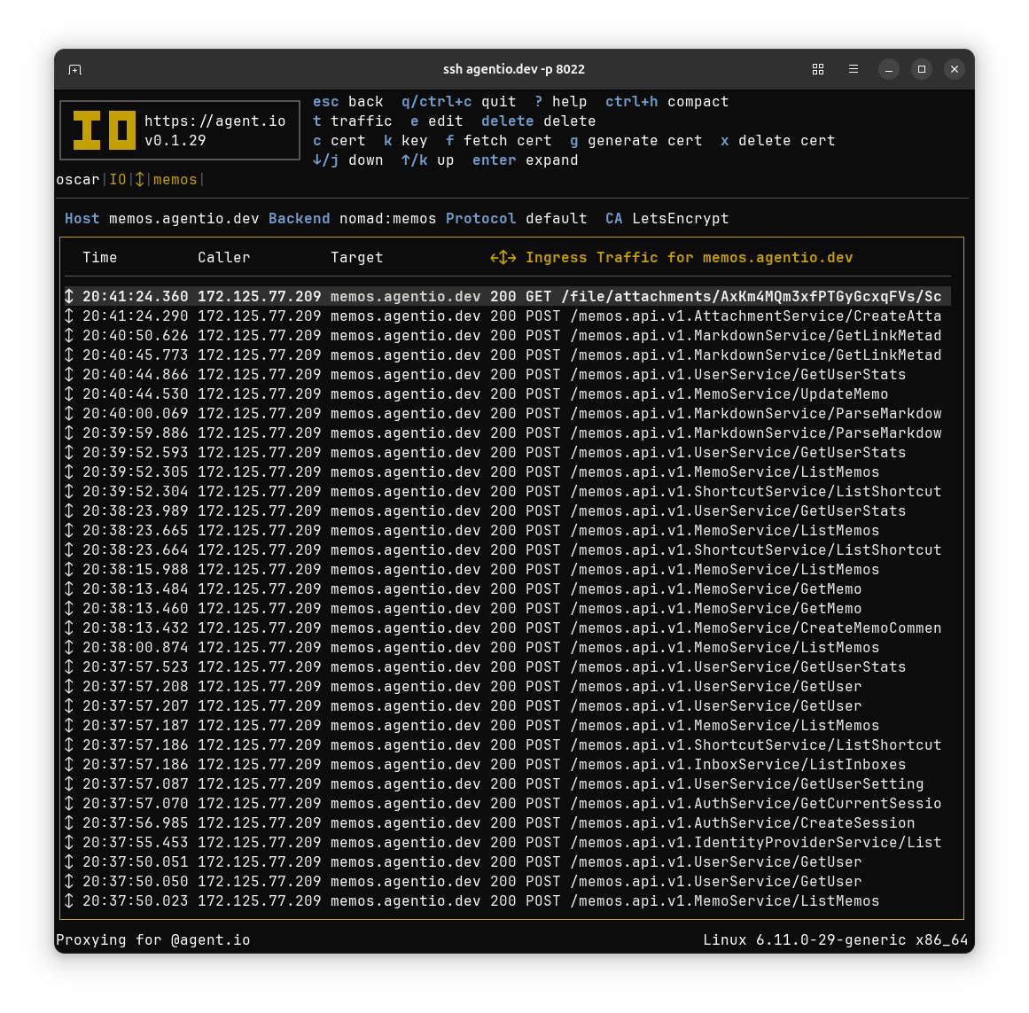Open the tab overview grid icon
This screenshot has height=1013, width=1029.
818,69
